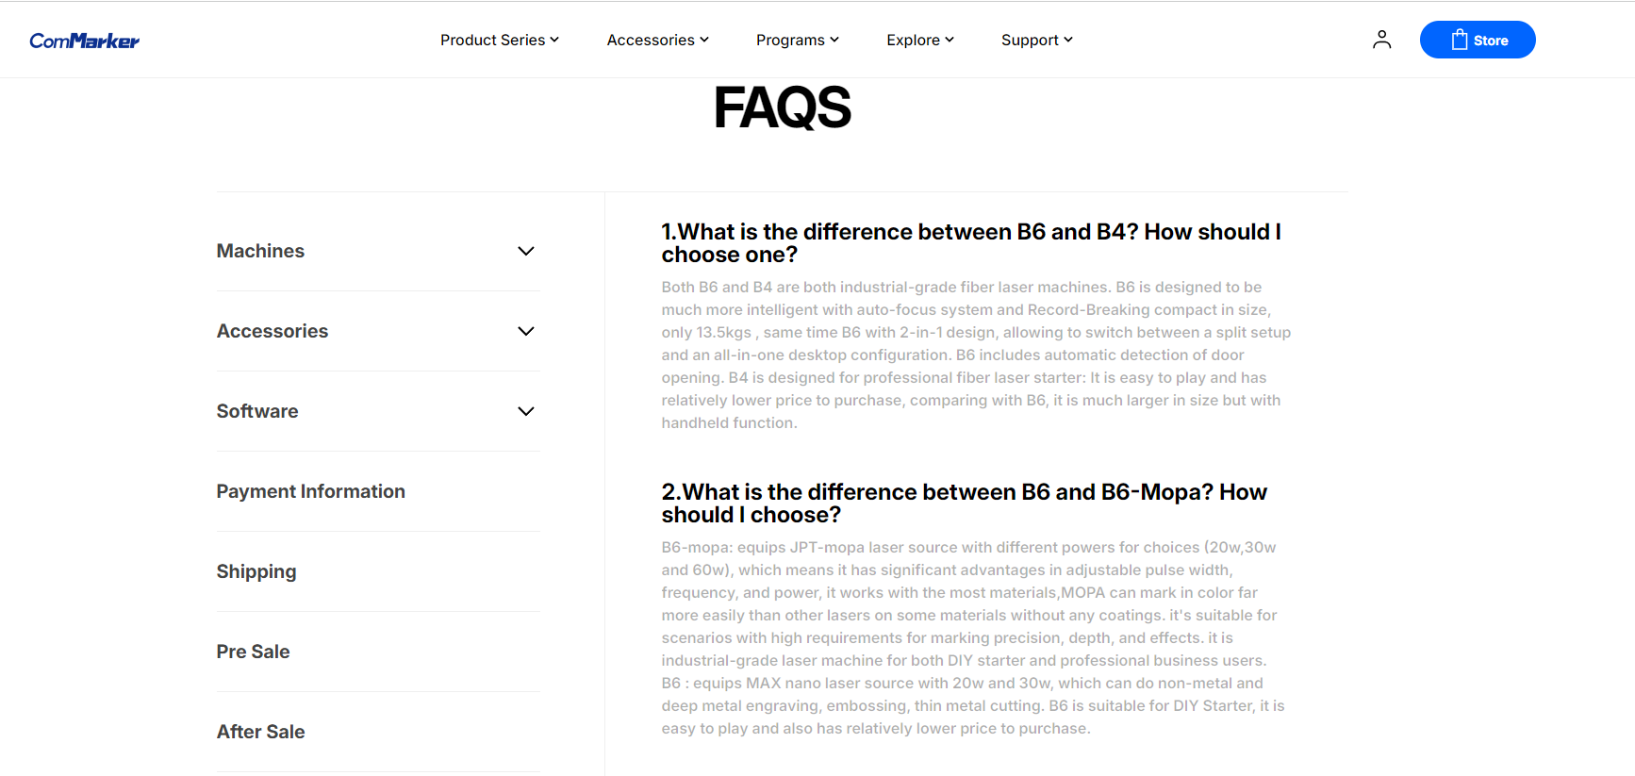This screenshot has height=776, width=1635.
Task: Open Payment Information FAQ section
Action: tap(310, 491)
